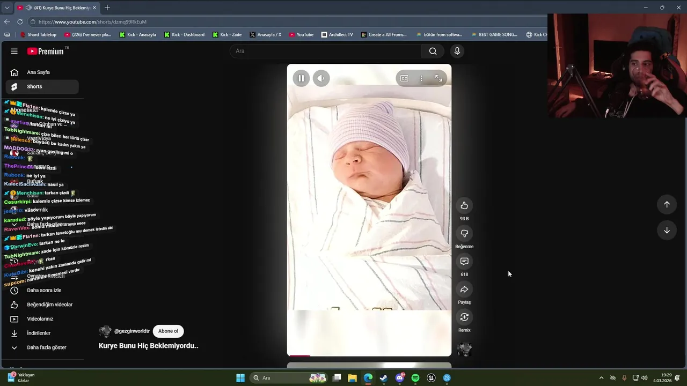The image size is (687, 386).
Task: Focus the YouTube Ara search field
Action: pos(326,51)
